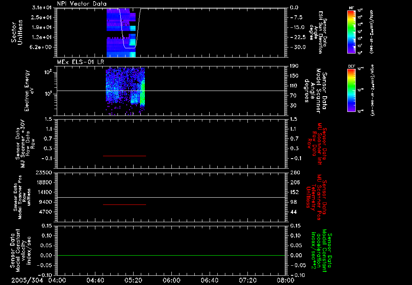Click the 190 scanner angle tick
This screenshot has height=285, width=412.
pyautogui.click(x=294, y=66)
